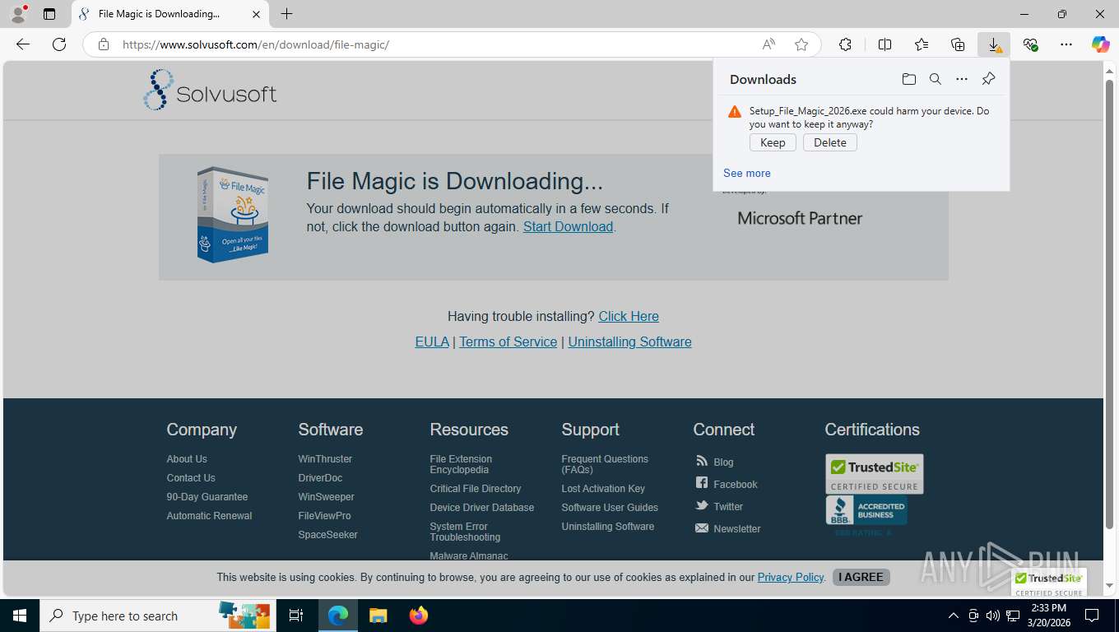Click the address bar URL
1119x632 pixels.
pos(256,44)
